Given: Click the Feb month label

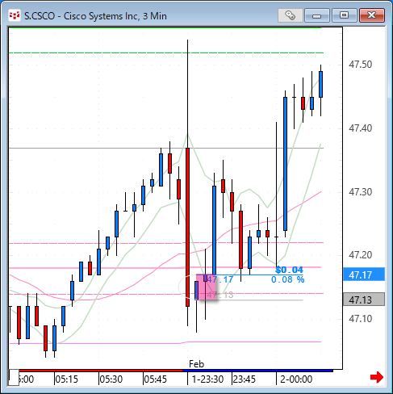Looking at the screenshot, I should coord(197,364).
